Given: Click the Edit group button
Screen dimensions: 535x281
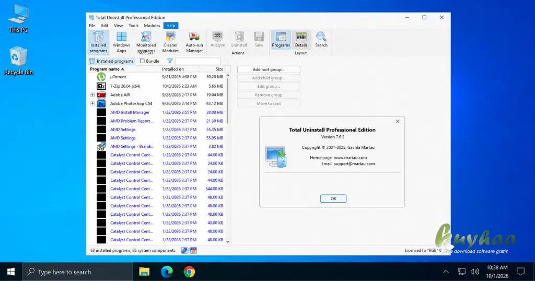Looking at the screenshot, I should tap(269, 87).
